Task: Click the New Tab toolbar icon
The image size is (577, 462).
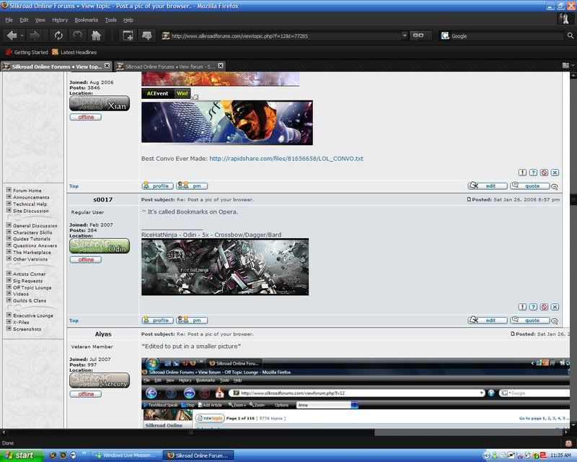Action: point(128,35)
